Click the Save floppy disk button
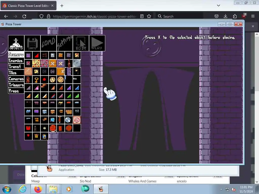The image size is (259, 194). point(32,43)
